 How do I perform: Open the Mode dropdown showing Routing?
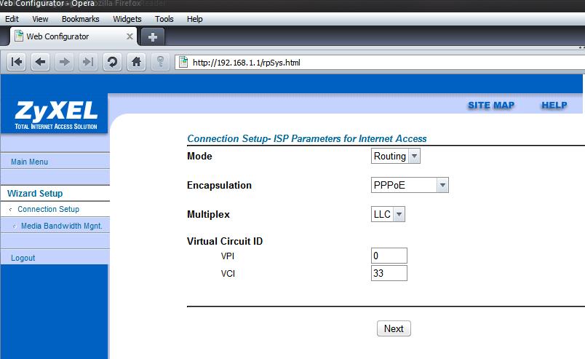pyautogui.click(x=396, y=156)
